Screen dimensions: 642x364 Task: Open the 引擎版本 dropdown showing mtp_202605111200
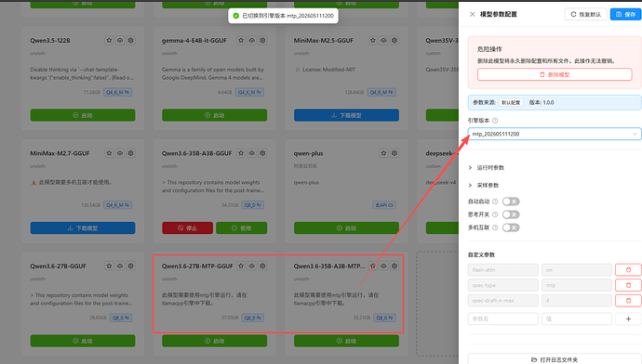[x=555, y=134]
